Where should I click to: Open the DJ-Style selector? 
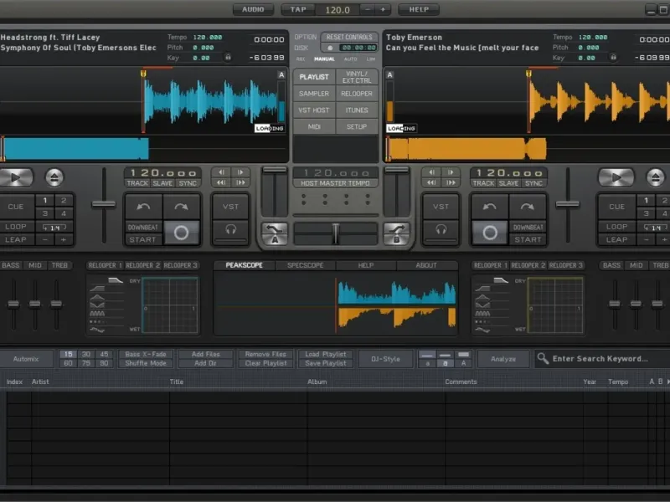click(x=384, y=359)
